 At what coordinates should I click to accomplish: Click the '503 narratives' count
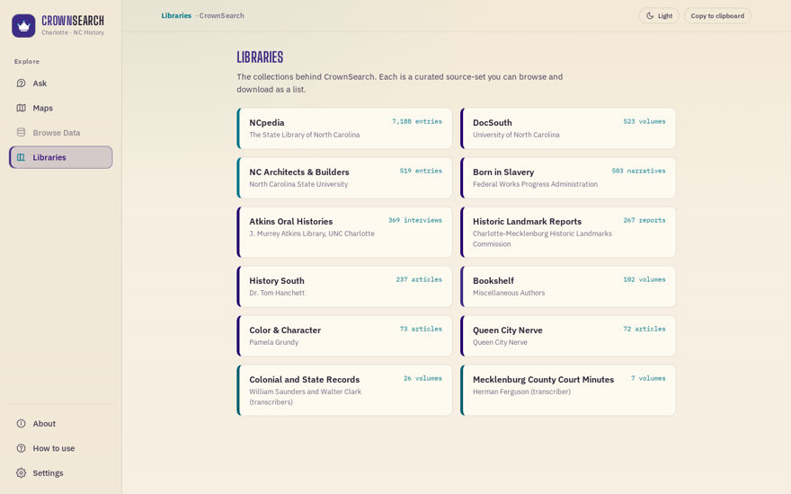coord(639,171)
